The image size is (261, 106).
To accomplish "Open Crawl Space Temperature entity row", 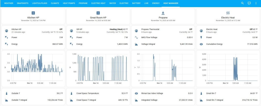I will click(x=98, y=93).
